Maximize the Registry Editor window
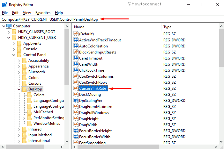224x149 pixels. click(203, 4)
